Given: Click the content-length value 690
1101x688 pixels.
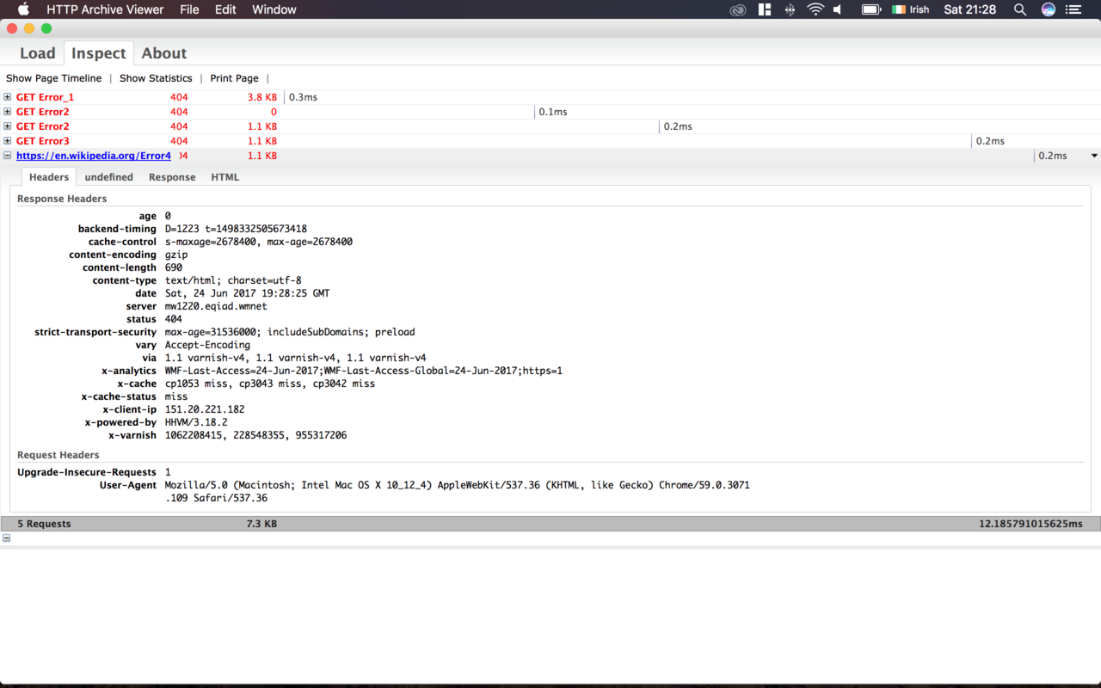Looking at the screenshot, I should click(174, 267).
